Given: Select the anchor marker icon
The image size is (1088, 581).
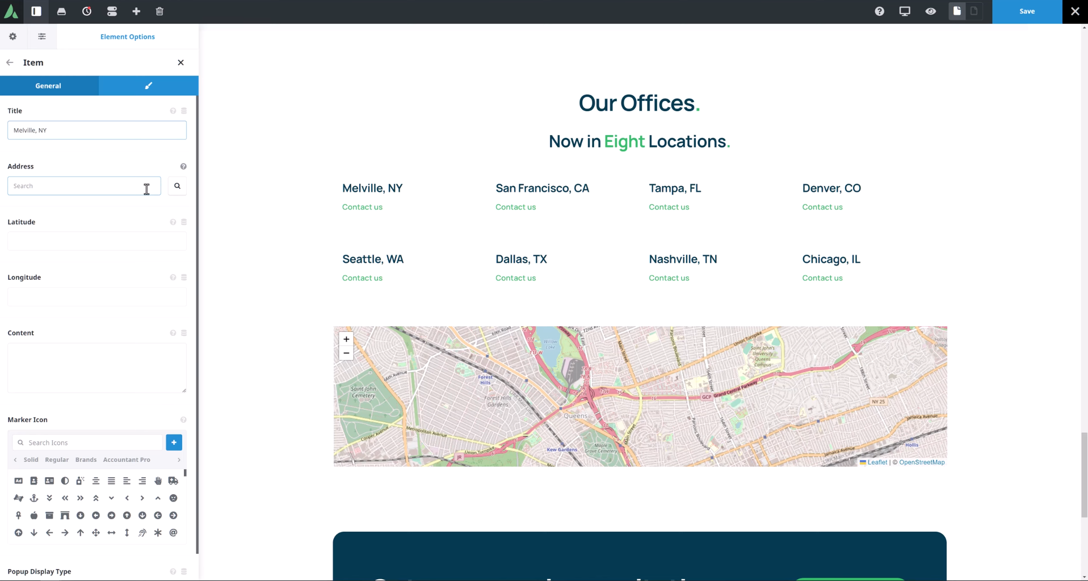Looking at the screenshot, I should (x=34, y=498).
